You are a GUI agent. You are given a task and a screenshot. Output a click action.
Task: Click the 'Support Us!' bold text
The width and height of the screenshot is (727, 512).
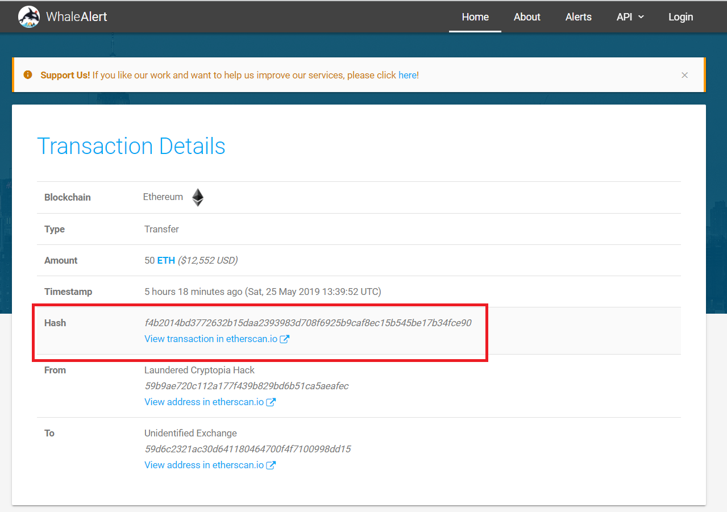pyautogui.click(x=65, y=75)
